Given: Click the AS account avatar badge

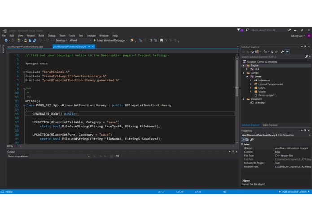Looking at the screenshot, I should pyautogui.click(x=308, y=36).
